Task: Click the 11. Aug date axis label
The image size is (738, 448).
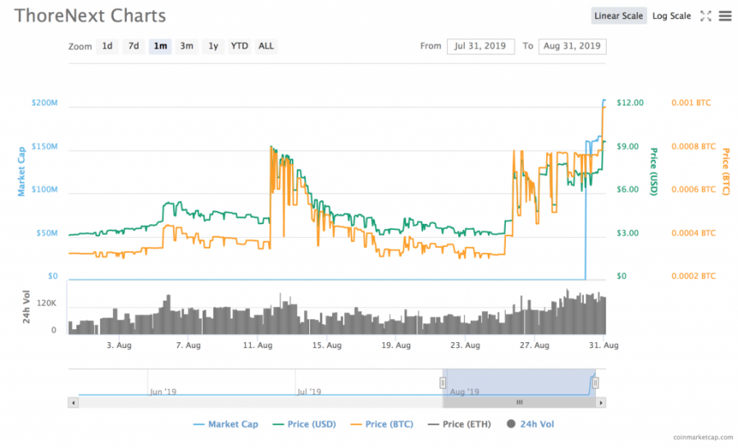Action: pyautogui.click(x=257, y=345)
